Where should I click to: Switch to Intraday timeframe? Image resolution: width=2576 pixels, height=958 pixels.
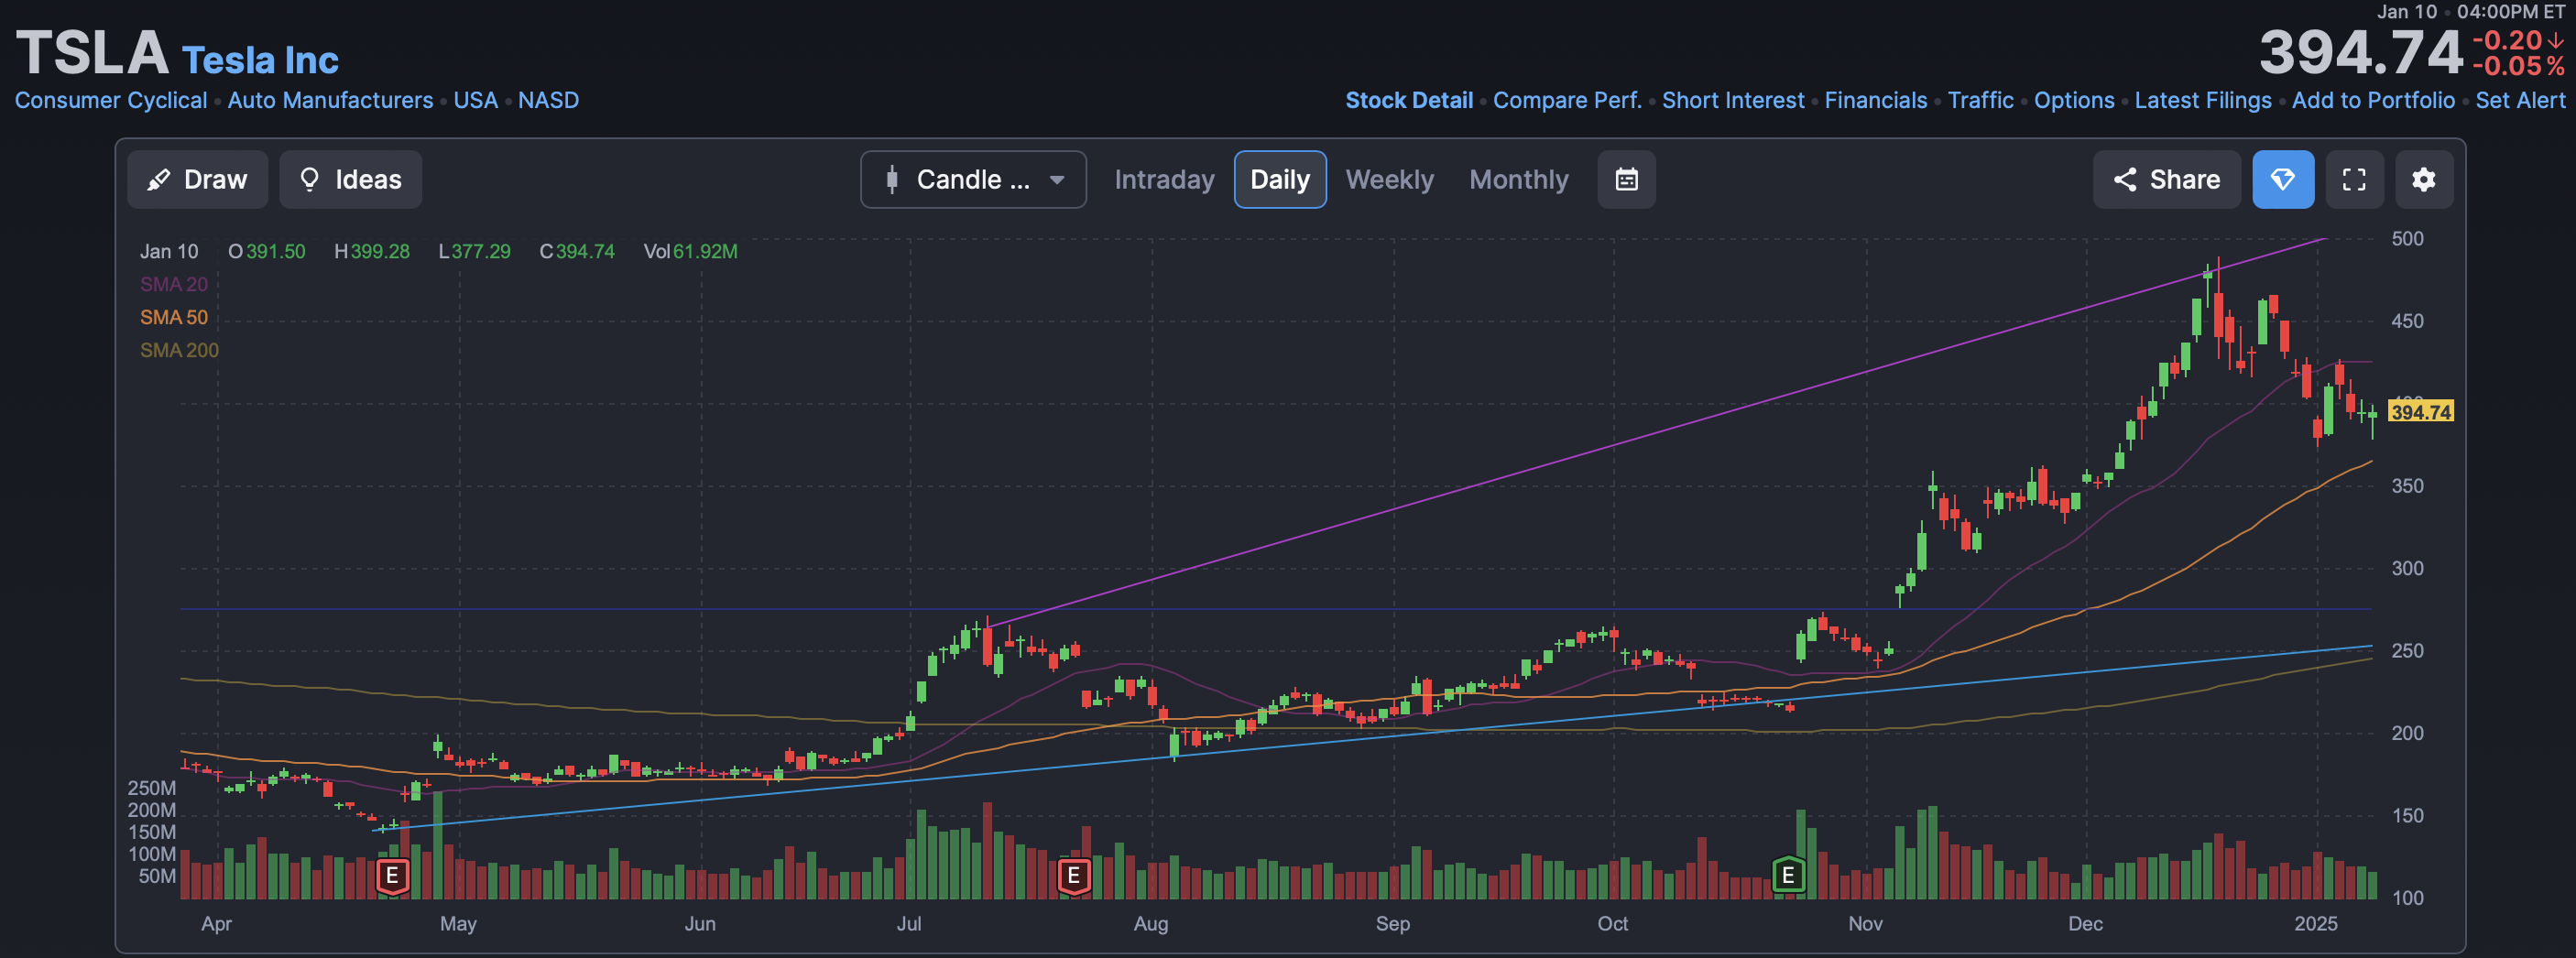coord(1164,180)
